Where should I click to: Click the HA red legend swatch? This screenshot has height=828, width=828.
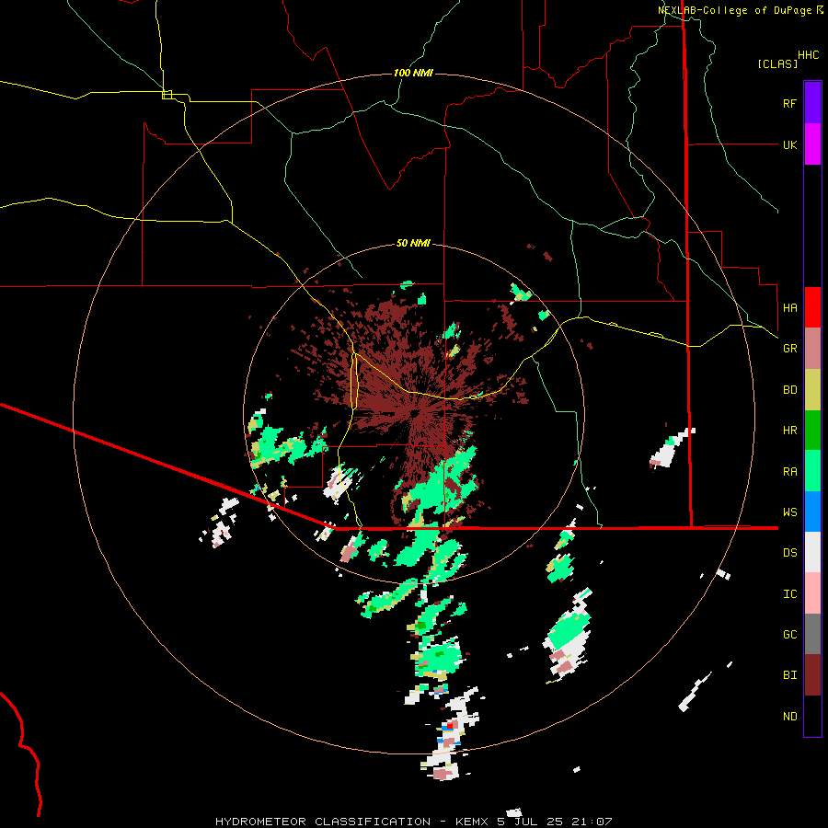[812, 307]
